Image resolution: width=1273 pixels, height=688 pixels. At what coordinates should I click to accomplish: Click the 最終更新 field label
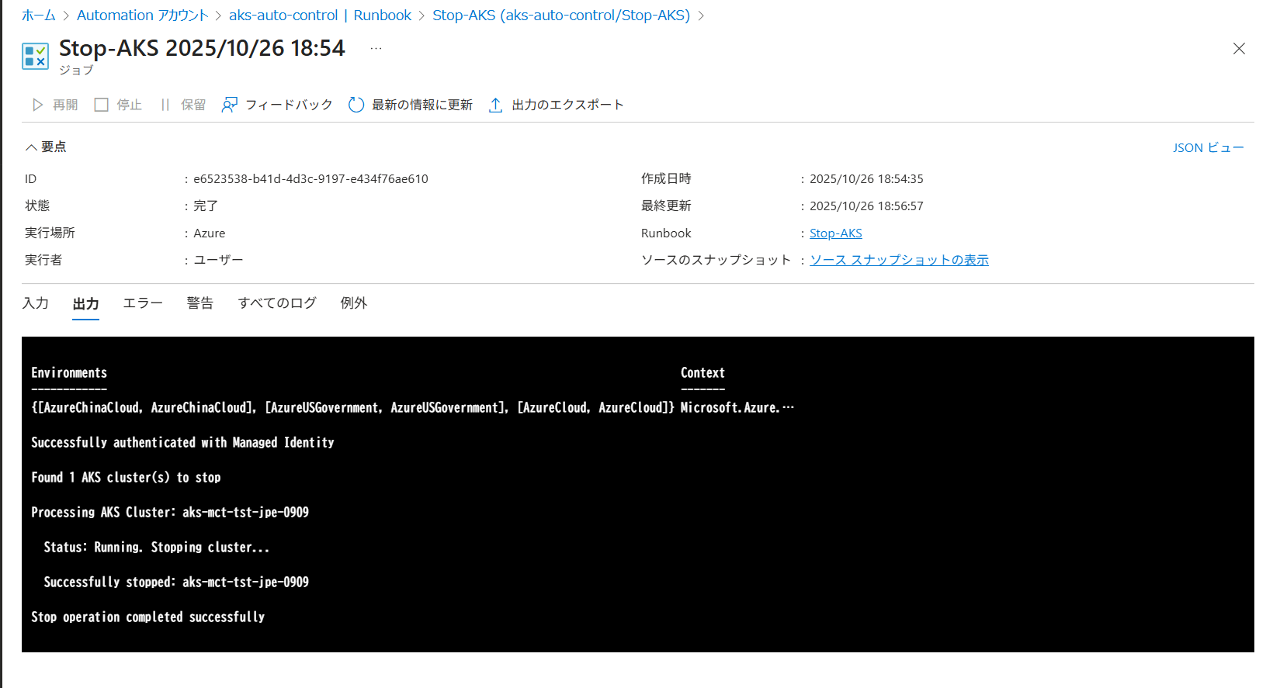pyautogui.click(x=666, y=206)
